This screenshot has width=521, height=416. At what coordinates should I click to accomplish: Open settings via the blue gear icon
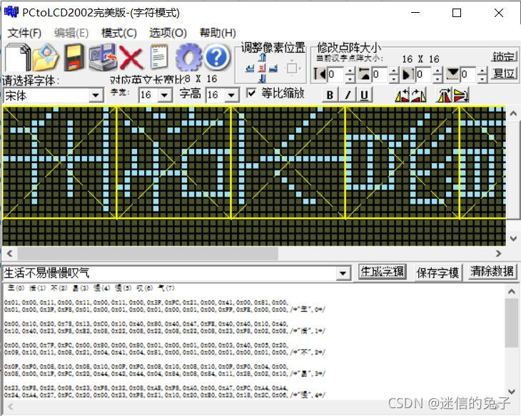pos(188,58)
